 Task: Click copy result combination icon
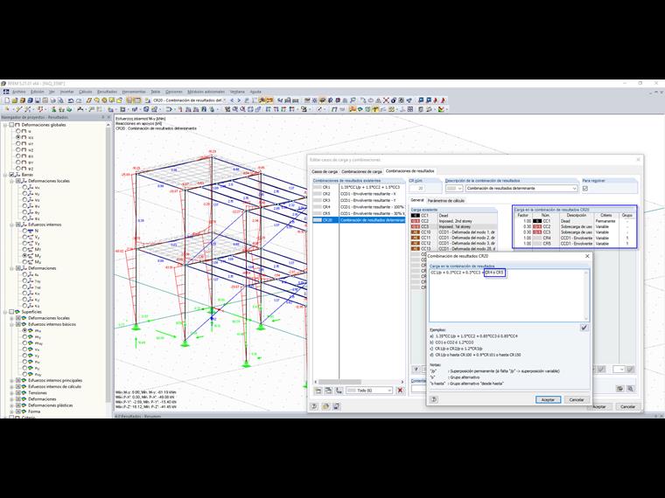coord(328,391)
